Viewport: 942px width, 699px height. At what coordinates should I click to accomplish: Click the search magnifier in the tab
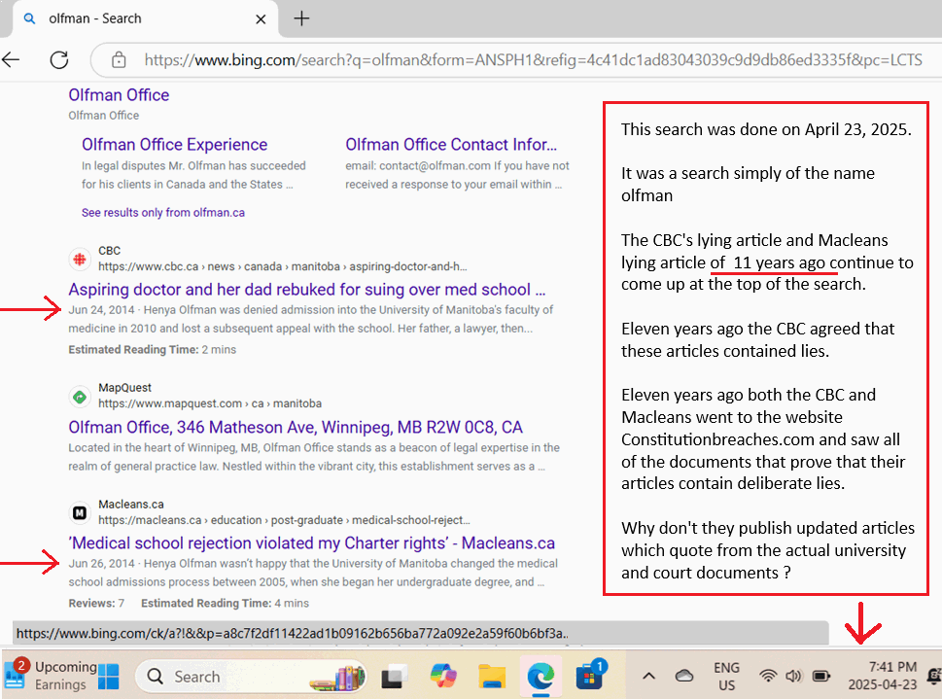[x=29, y=18]
